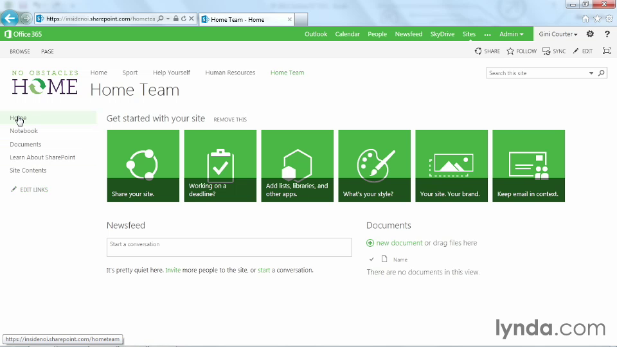617x347 pixels.
Task: Click the site search magnifier button
Action: [x=602, y=73]
